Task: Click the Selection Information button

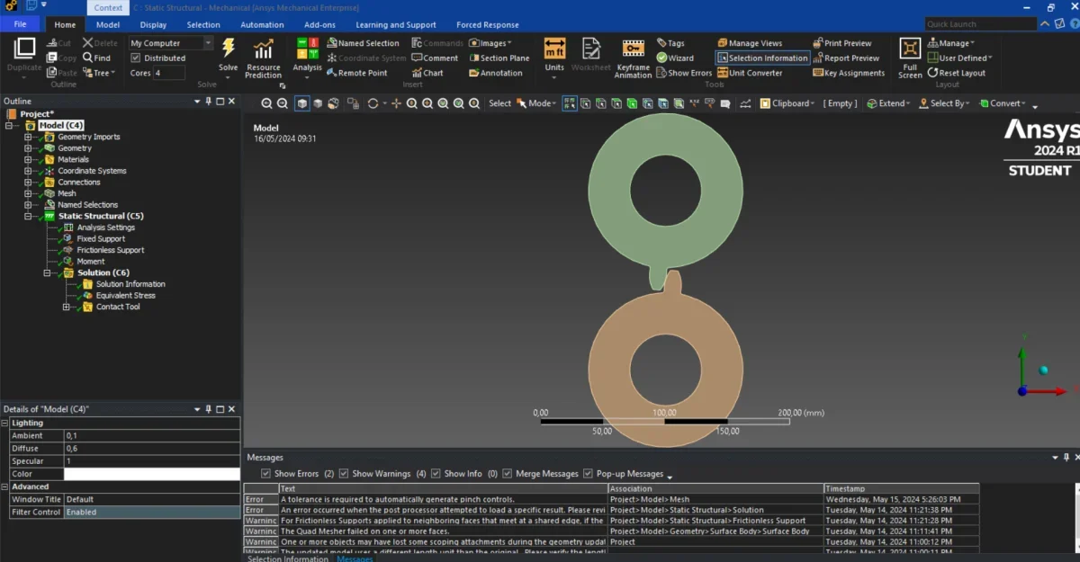Action: pos(762,58)
